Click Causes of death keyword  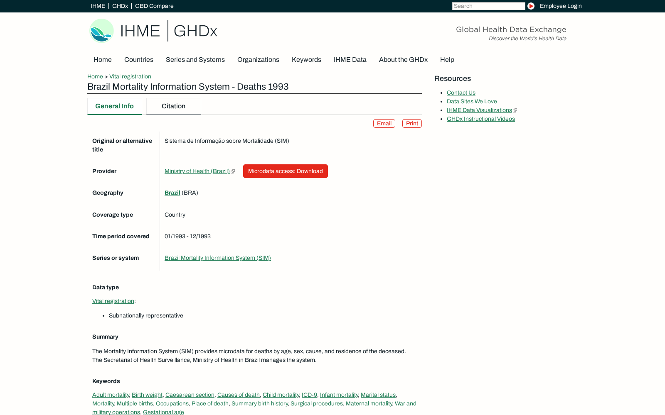239,395
